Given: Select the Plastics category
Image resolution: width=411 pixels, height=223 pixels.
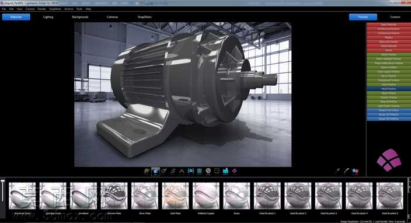Looking at the screenshot, I should 388,37.
